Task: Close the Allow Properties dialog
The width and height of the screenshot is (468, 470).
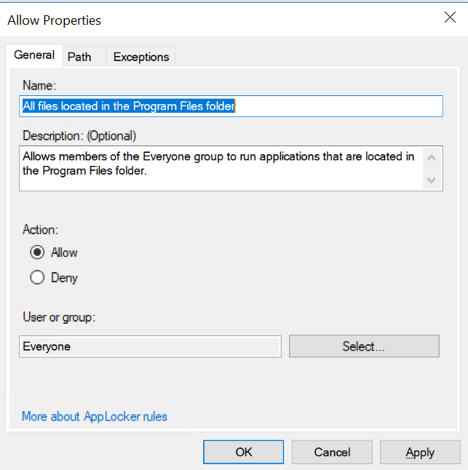Action: (x=450, y=19)
